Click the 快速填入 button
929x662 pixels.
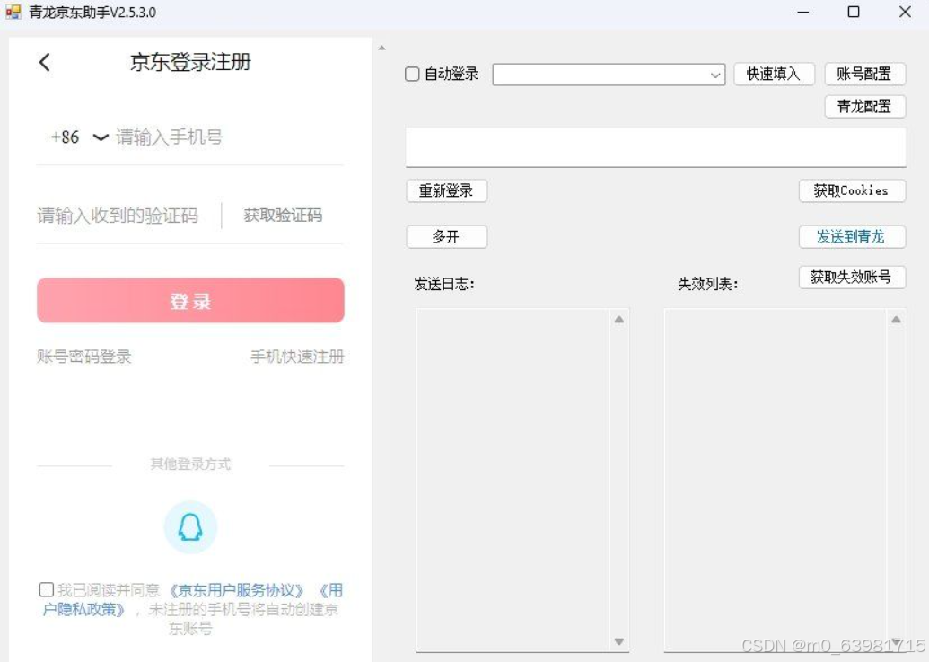click(x=774, y=74)
